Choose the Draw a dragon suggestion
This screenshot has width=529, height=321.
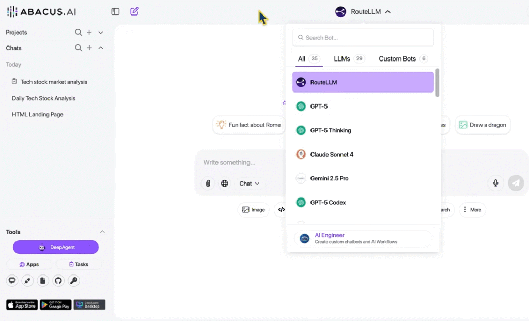click(483, 125)
